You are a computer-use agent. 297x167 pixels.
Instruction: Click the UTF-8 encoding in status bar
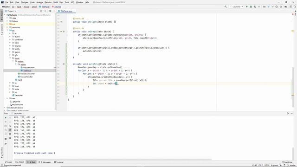[267, 165]
